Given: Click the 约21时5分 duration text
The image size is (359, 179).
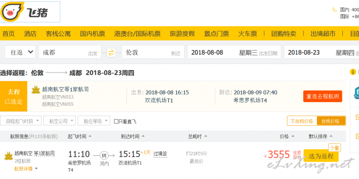Looking at the screenshot, I should [x=196, y=153].
